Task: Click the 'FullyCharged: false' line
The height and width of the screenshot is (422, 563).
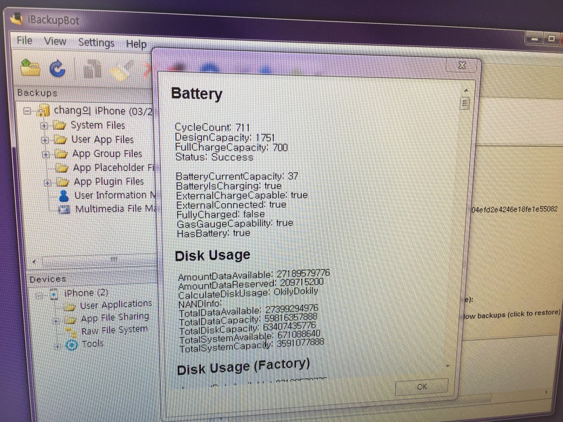Action: coord(220,214)
